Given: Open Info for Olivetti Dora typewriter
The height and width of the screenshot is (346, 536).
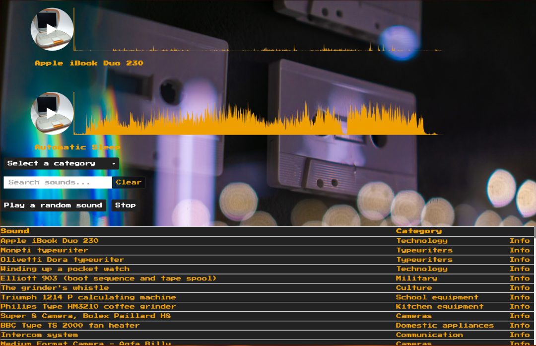Looking at the screenshot, I should [519, 260].
